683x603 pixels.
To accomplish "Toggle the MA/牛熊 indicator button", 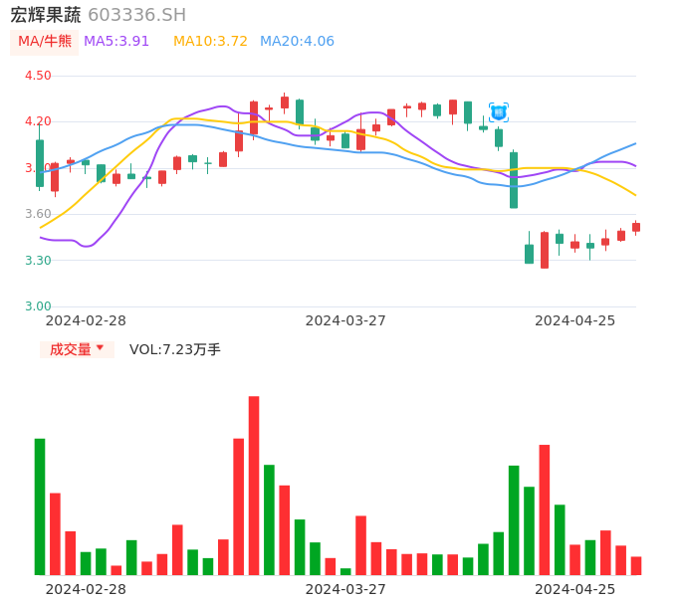I will (x=45, y=42).
